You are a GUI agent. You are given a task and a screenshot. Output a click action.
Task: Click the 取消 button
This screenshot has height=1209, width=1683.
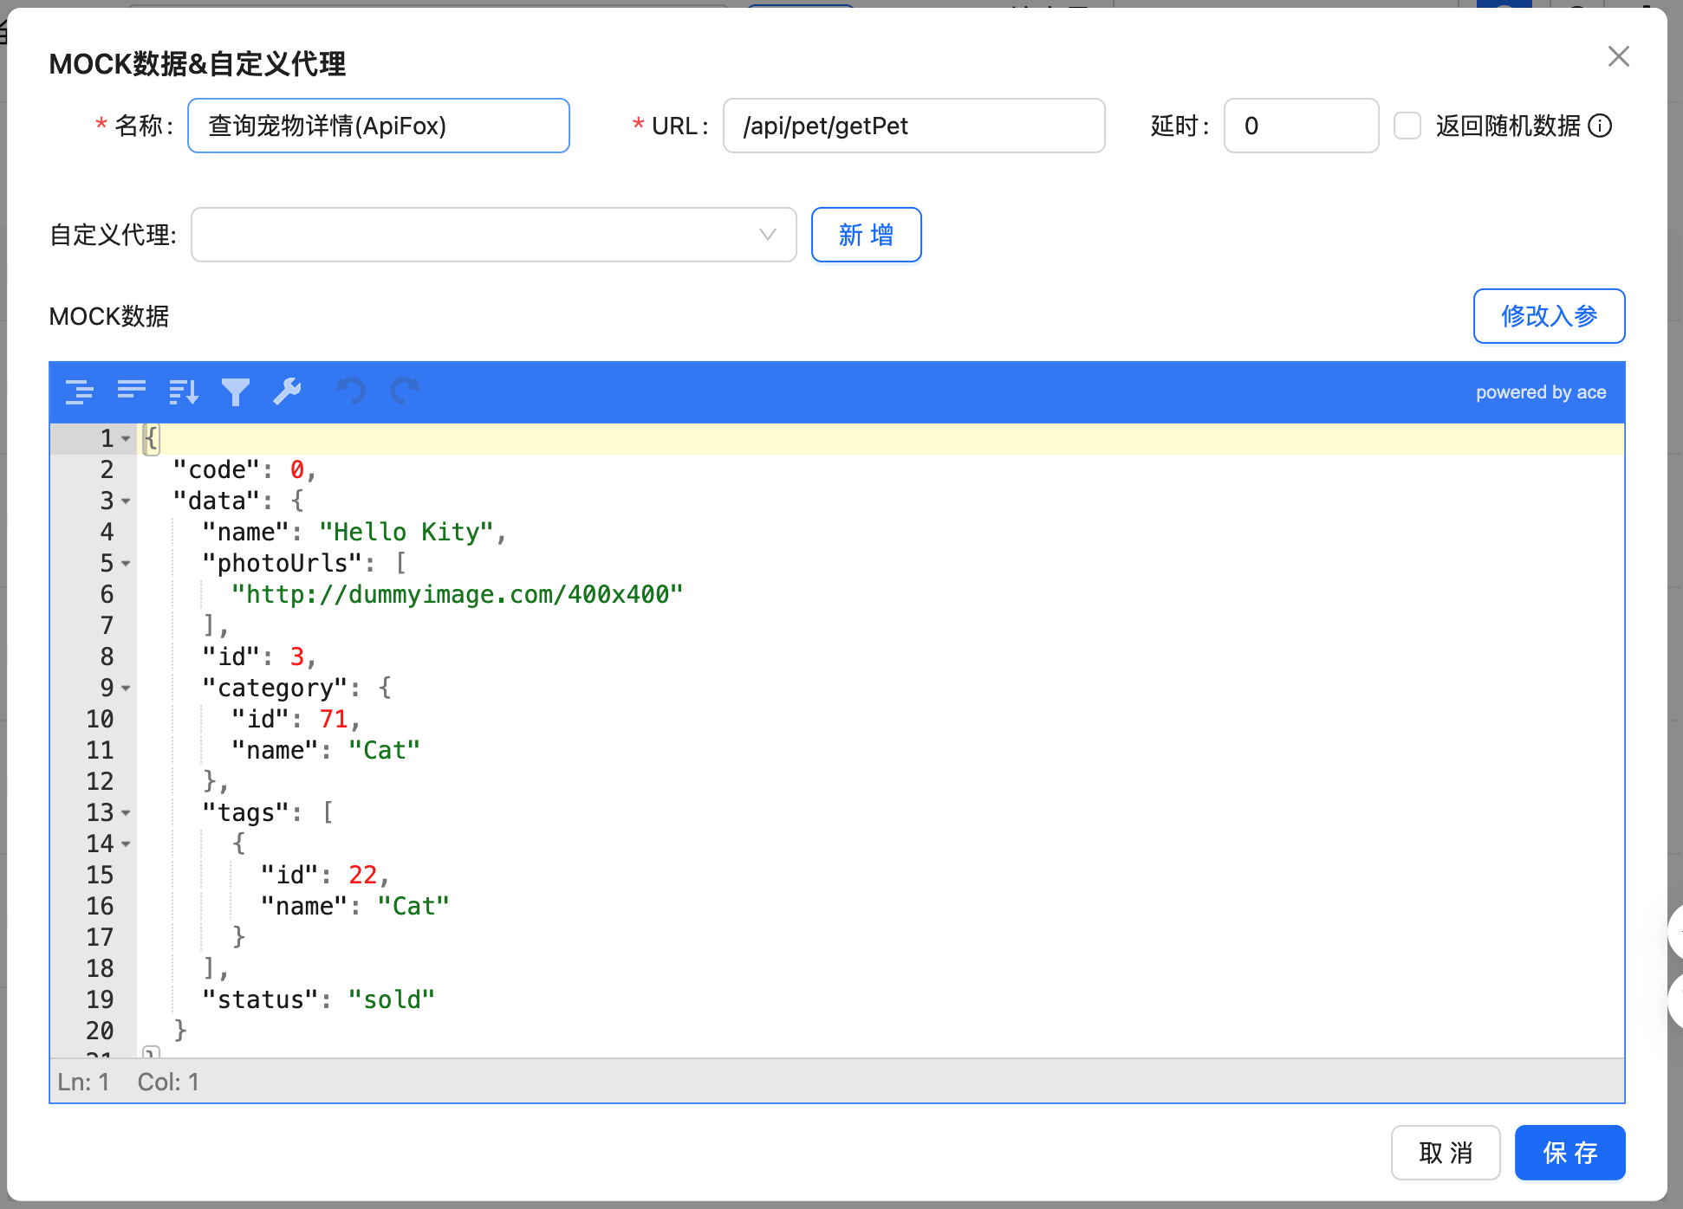(x=1445, y=1153)
